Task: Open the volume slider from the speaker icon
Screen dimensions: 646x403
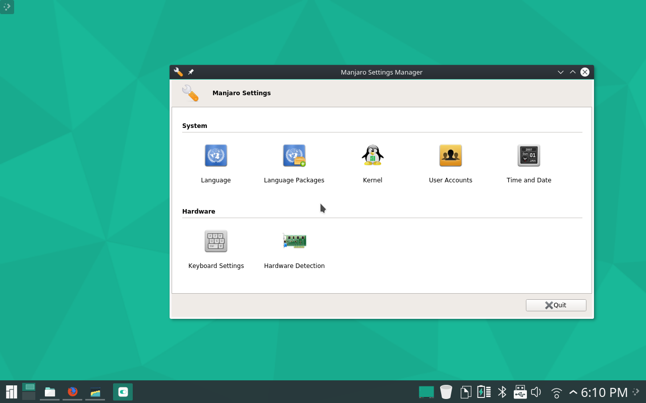Action: pos(535,391)
